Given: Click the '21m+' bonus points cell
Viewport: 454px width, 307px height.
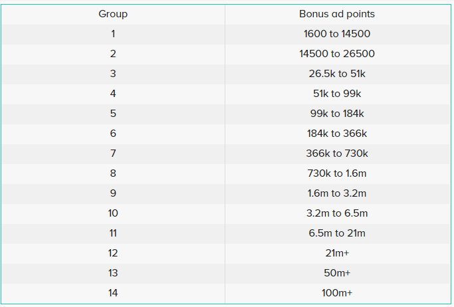Looking at the screenshot, I should click(337, 253).
